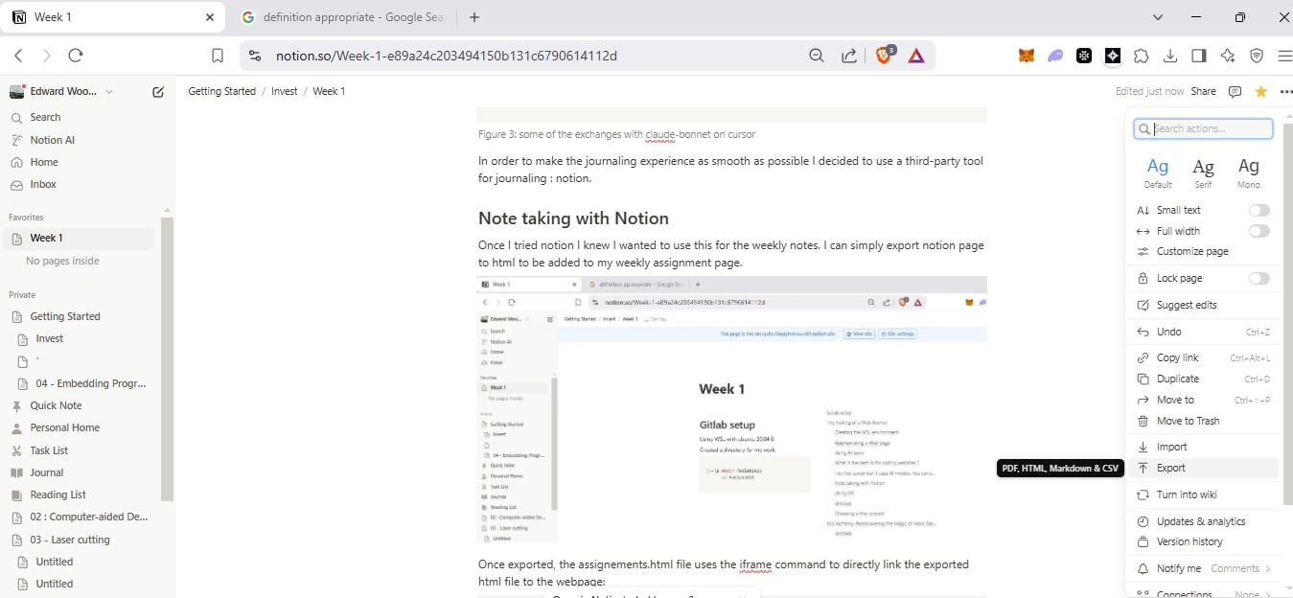Click the new page compose icon in sidebar
Screen dimensions: 1293x598
tap(158, 92)
